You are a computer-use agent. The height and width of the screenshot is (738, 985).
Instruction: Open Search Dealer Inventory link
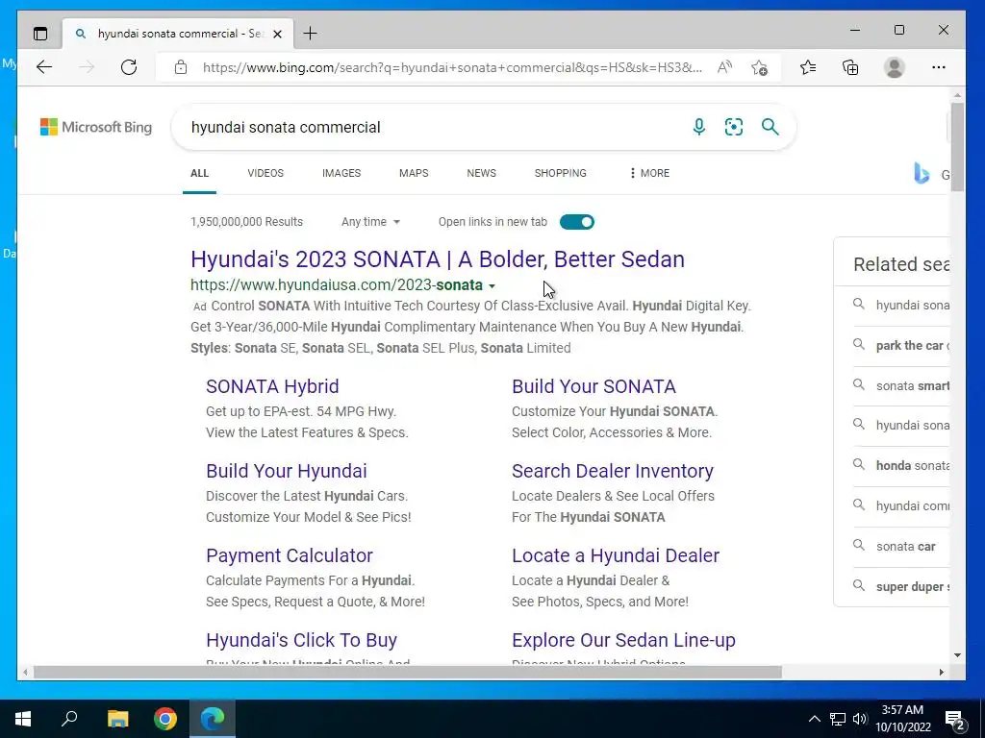pyautogui.click(x=613, y=471)
